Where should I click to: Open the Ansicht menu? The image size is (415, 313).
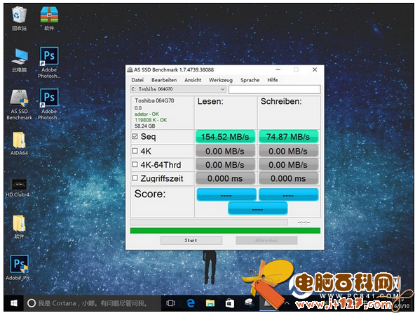193,80
